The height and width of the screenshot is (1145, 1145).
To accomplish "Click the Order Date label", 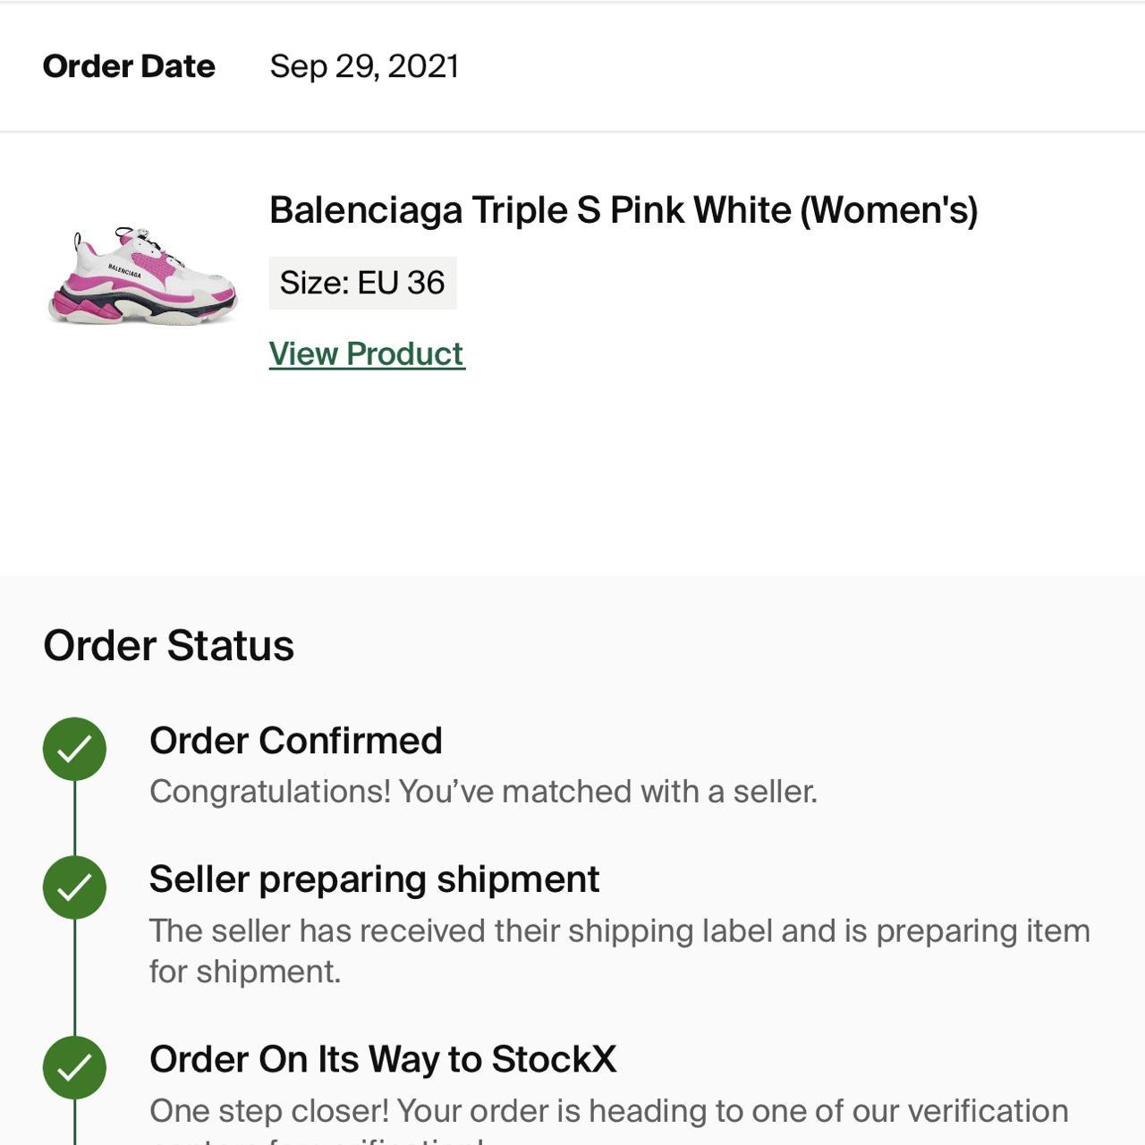I will click(x=129, y=66).
